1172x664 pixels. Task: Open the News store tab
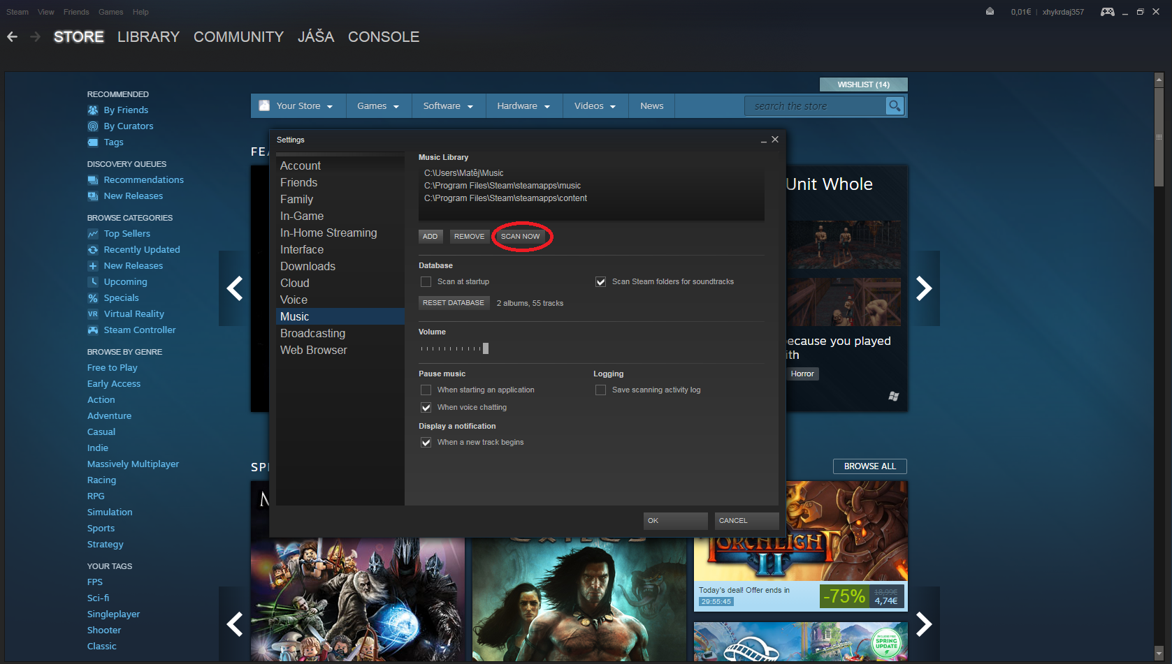652,106
